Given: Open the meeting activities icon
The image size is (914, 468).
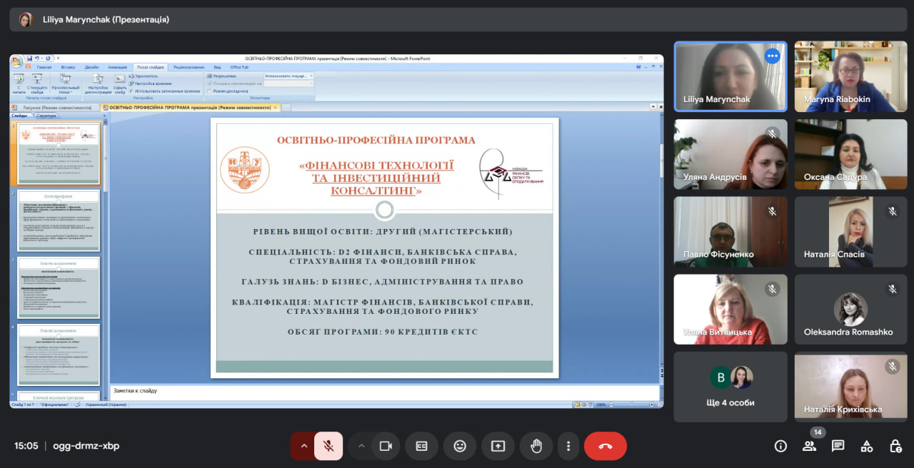Looking at the screenshot, I should pos(866,446).
